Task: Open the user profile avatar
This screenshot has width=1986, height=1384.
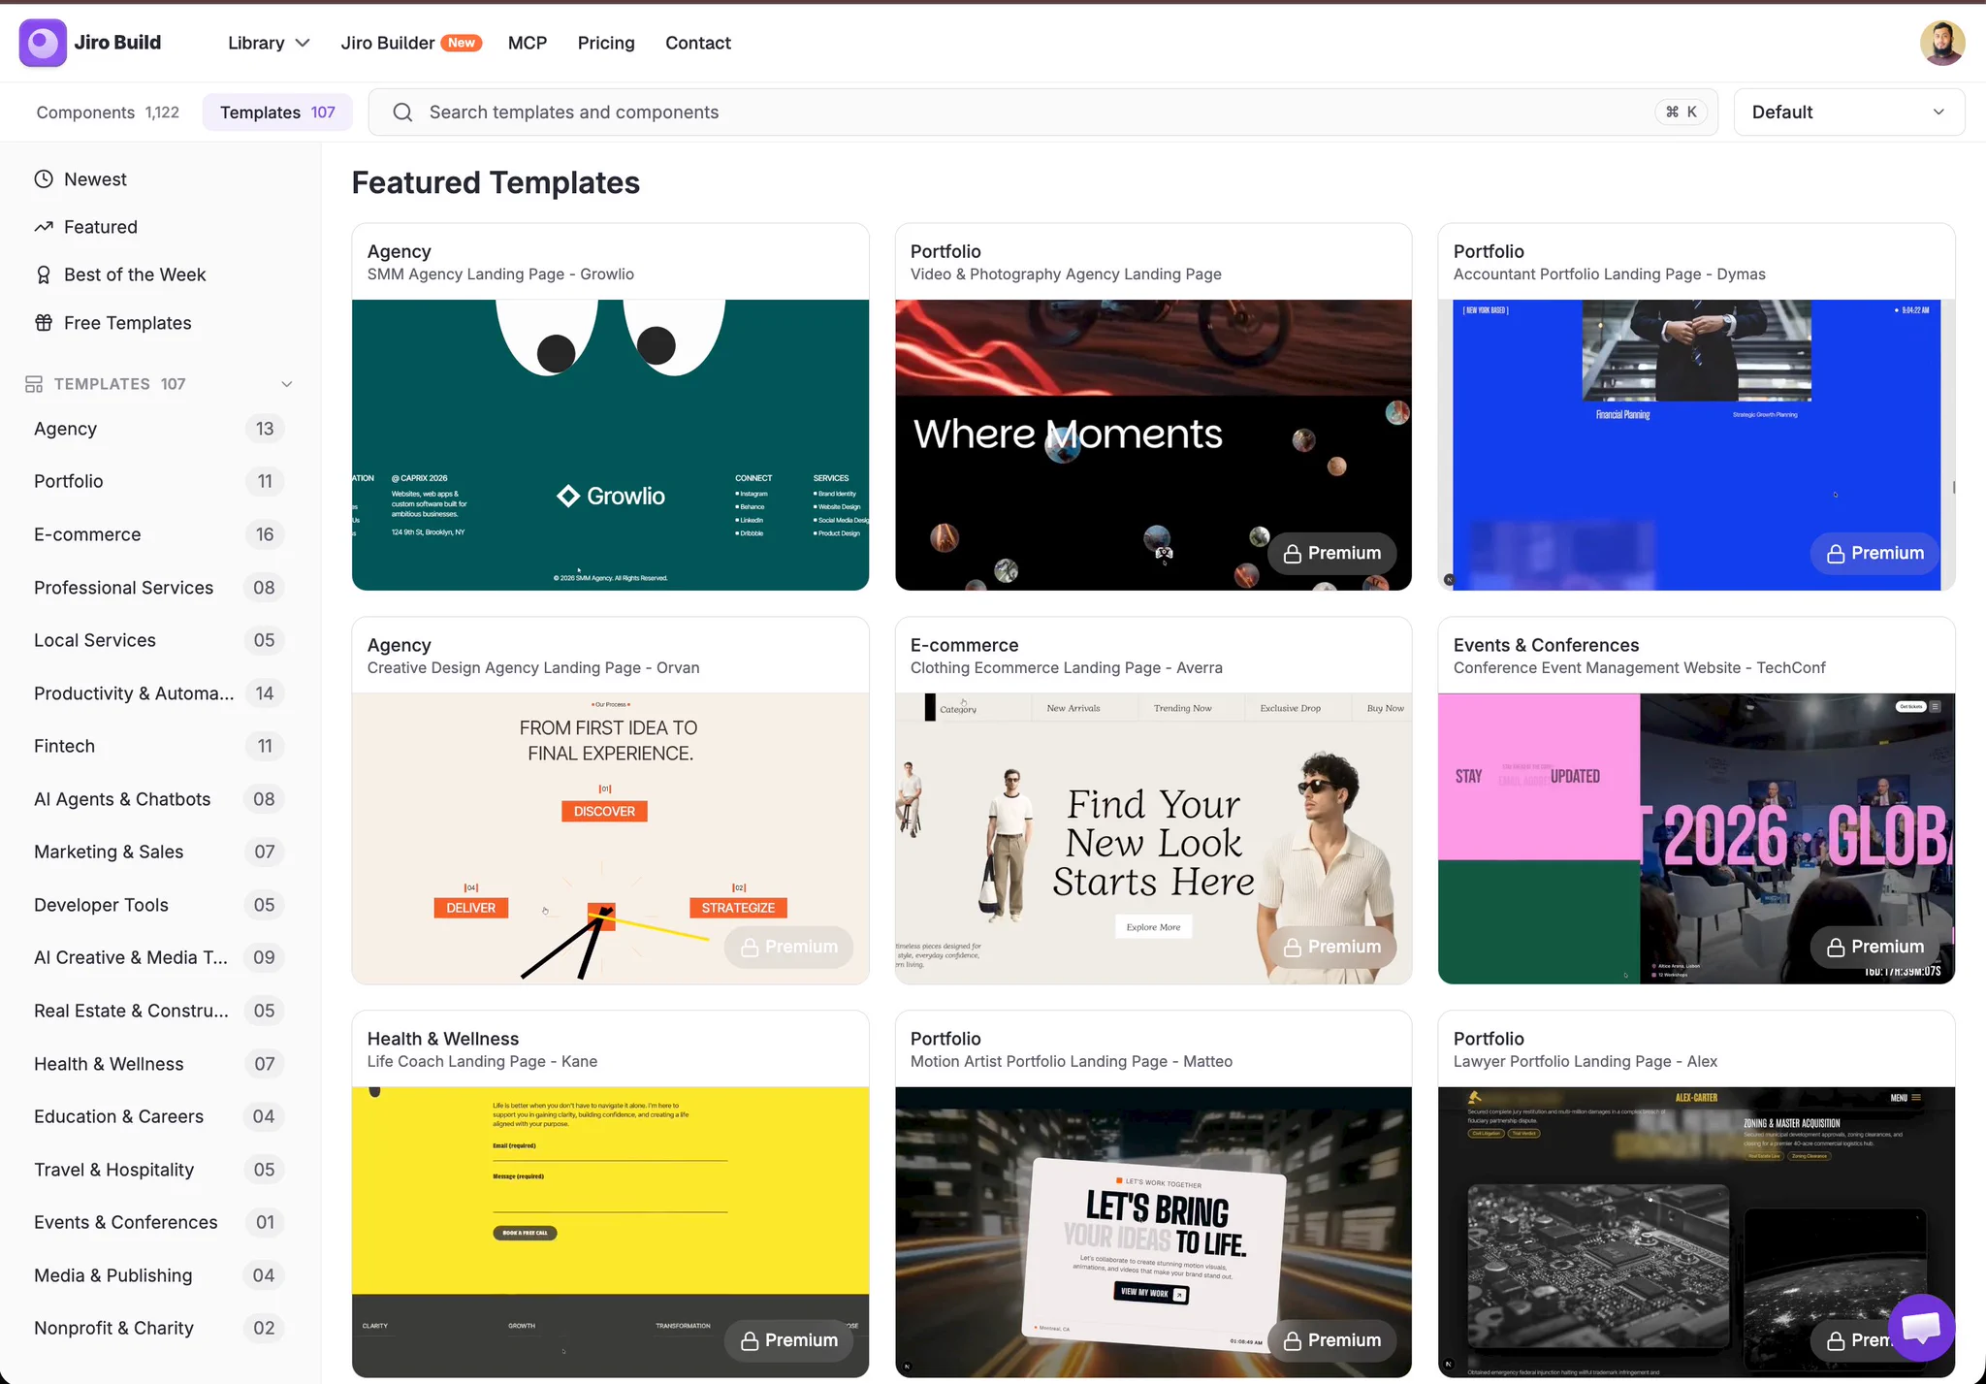Action: (x=1942, y=43)
